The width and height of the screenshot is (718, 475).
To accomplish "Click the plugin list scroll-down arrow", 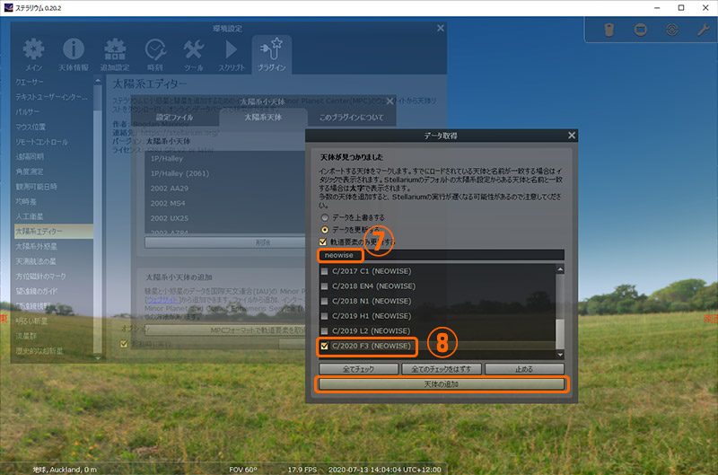I will (x=97, y=357).
